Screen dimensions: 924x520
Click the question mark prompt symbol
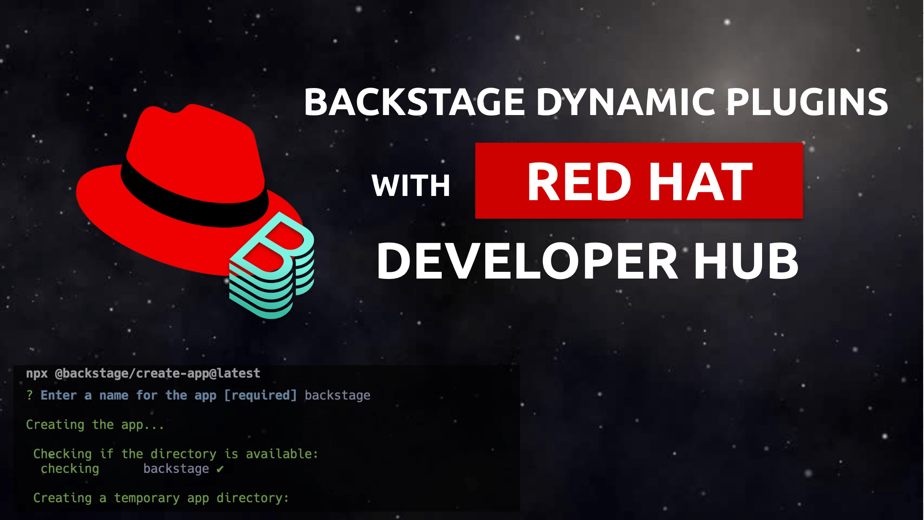(x=30, y=395)
